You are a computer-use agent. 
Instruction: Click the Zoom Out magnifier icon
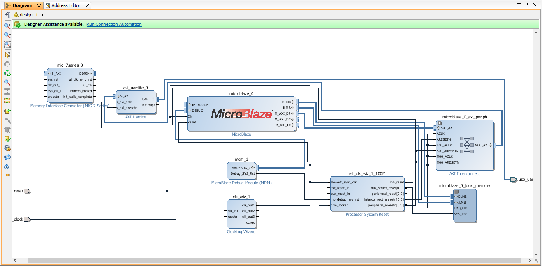tap(7, 35)
